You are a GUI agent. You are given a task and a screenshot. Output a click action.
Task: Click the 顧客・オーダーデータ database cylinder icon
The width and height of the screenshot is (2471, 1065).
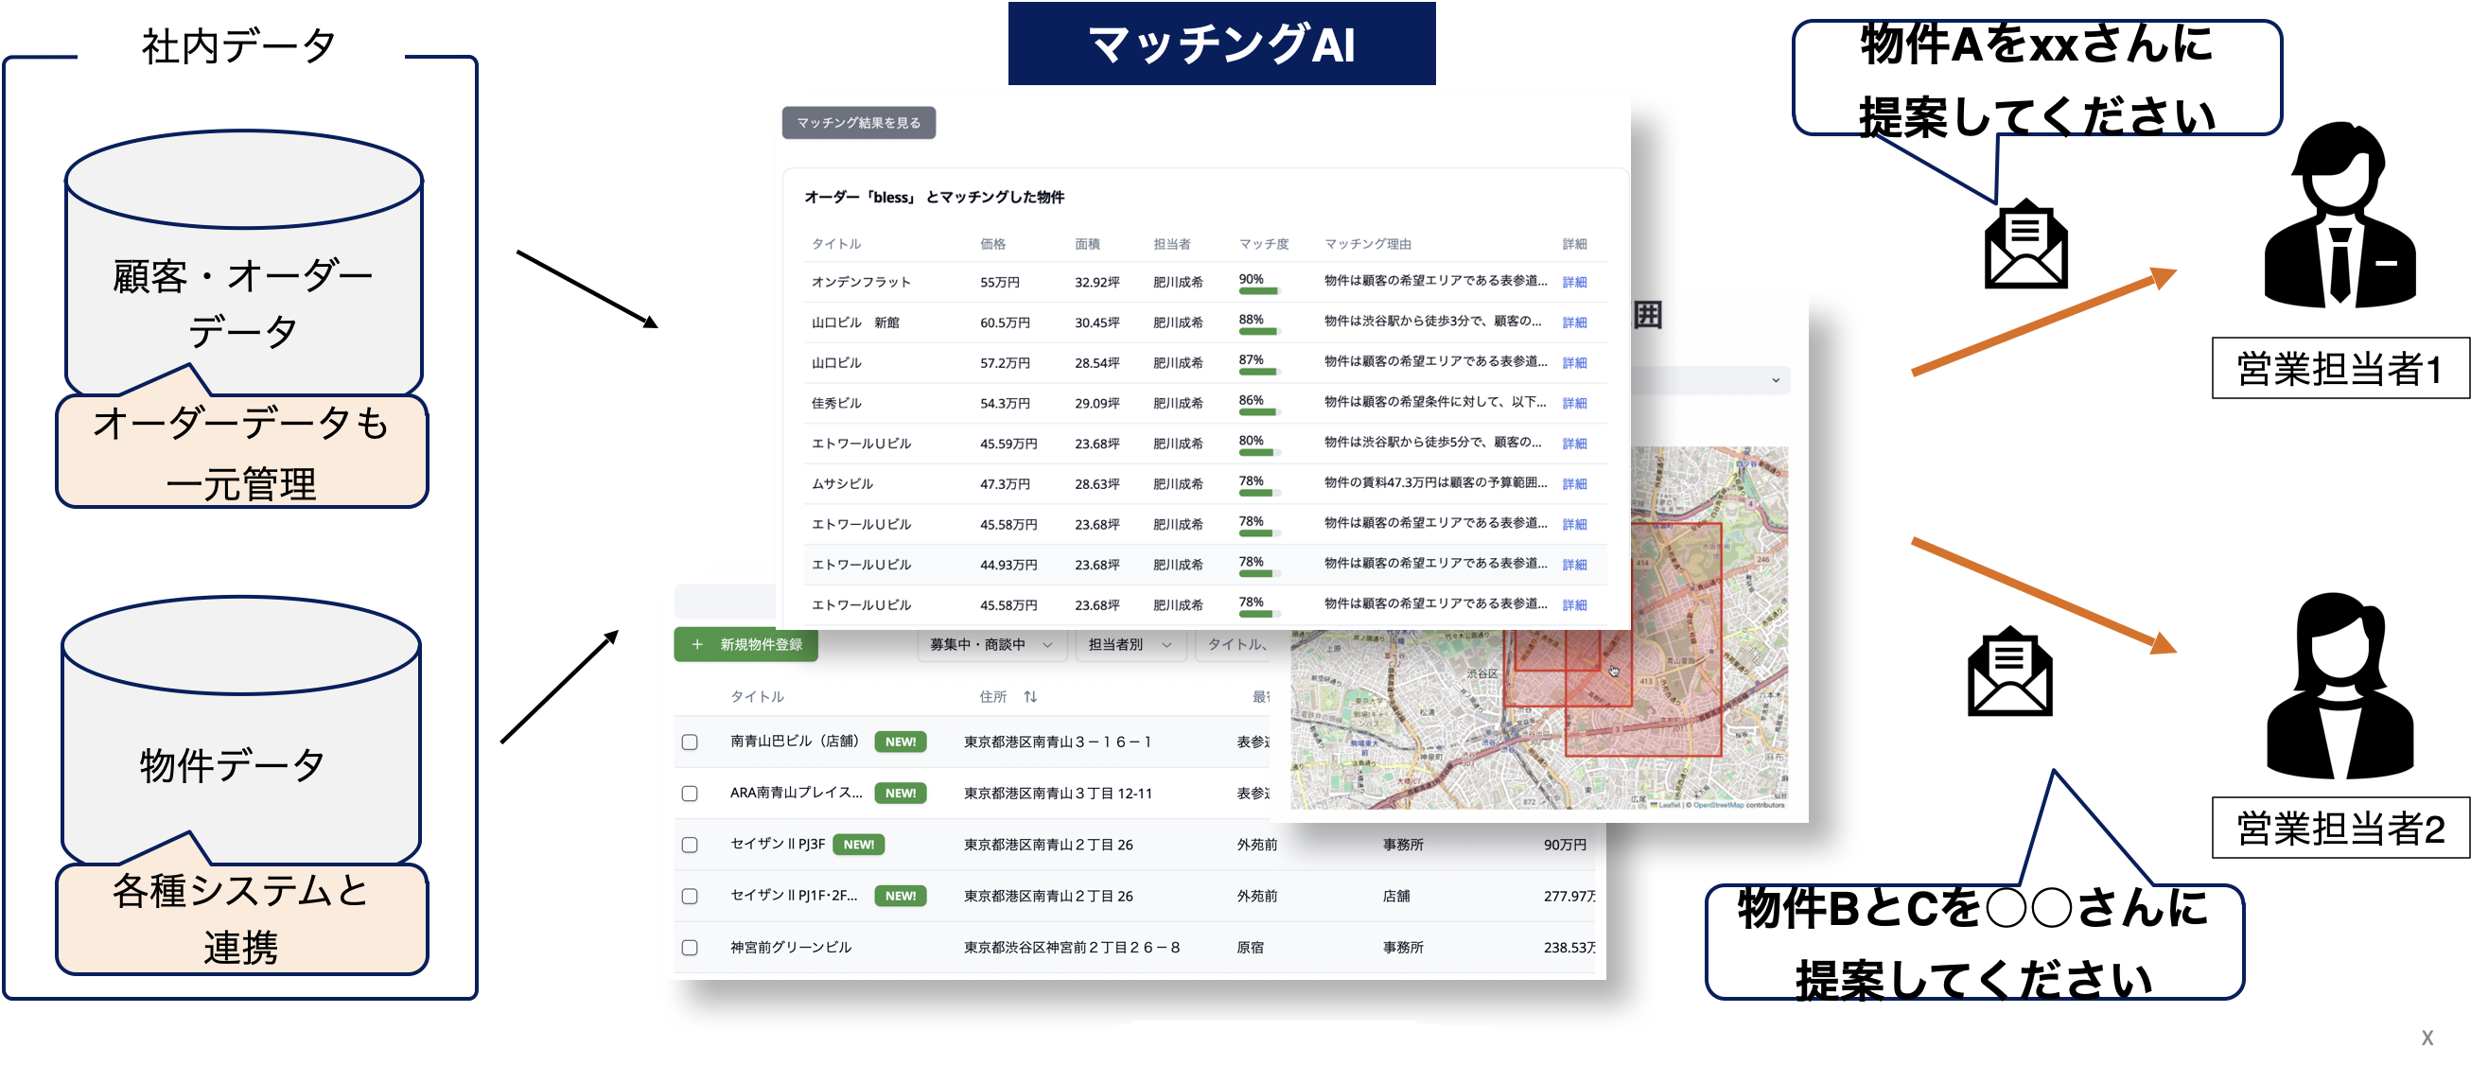[241, 278]
